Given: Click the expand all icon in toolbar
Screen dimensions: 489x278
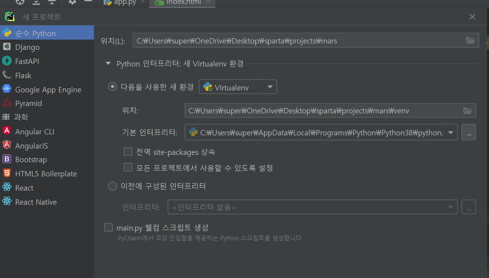Looking at the screenshot, I should click(x=36, y=2).
